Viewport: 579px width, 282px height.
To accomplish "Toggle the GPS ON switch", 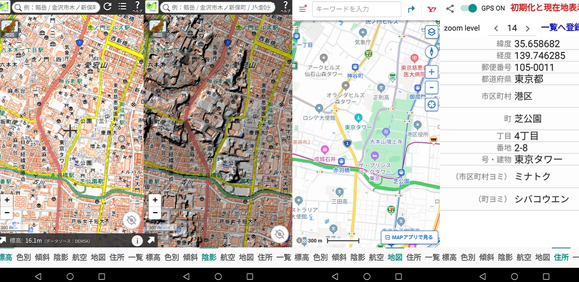I will click(469, 8).
